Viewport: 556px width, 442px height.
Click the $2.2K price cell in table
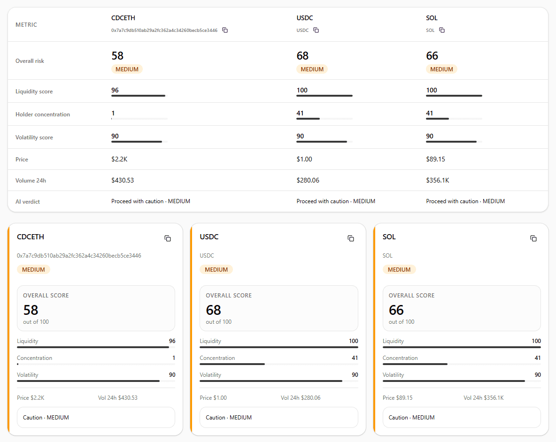pos(119,159)
